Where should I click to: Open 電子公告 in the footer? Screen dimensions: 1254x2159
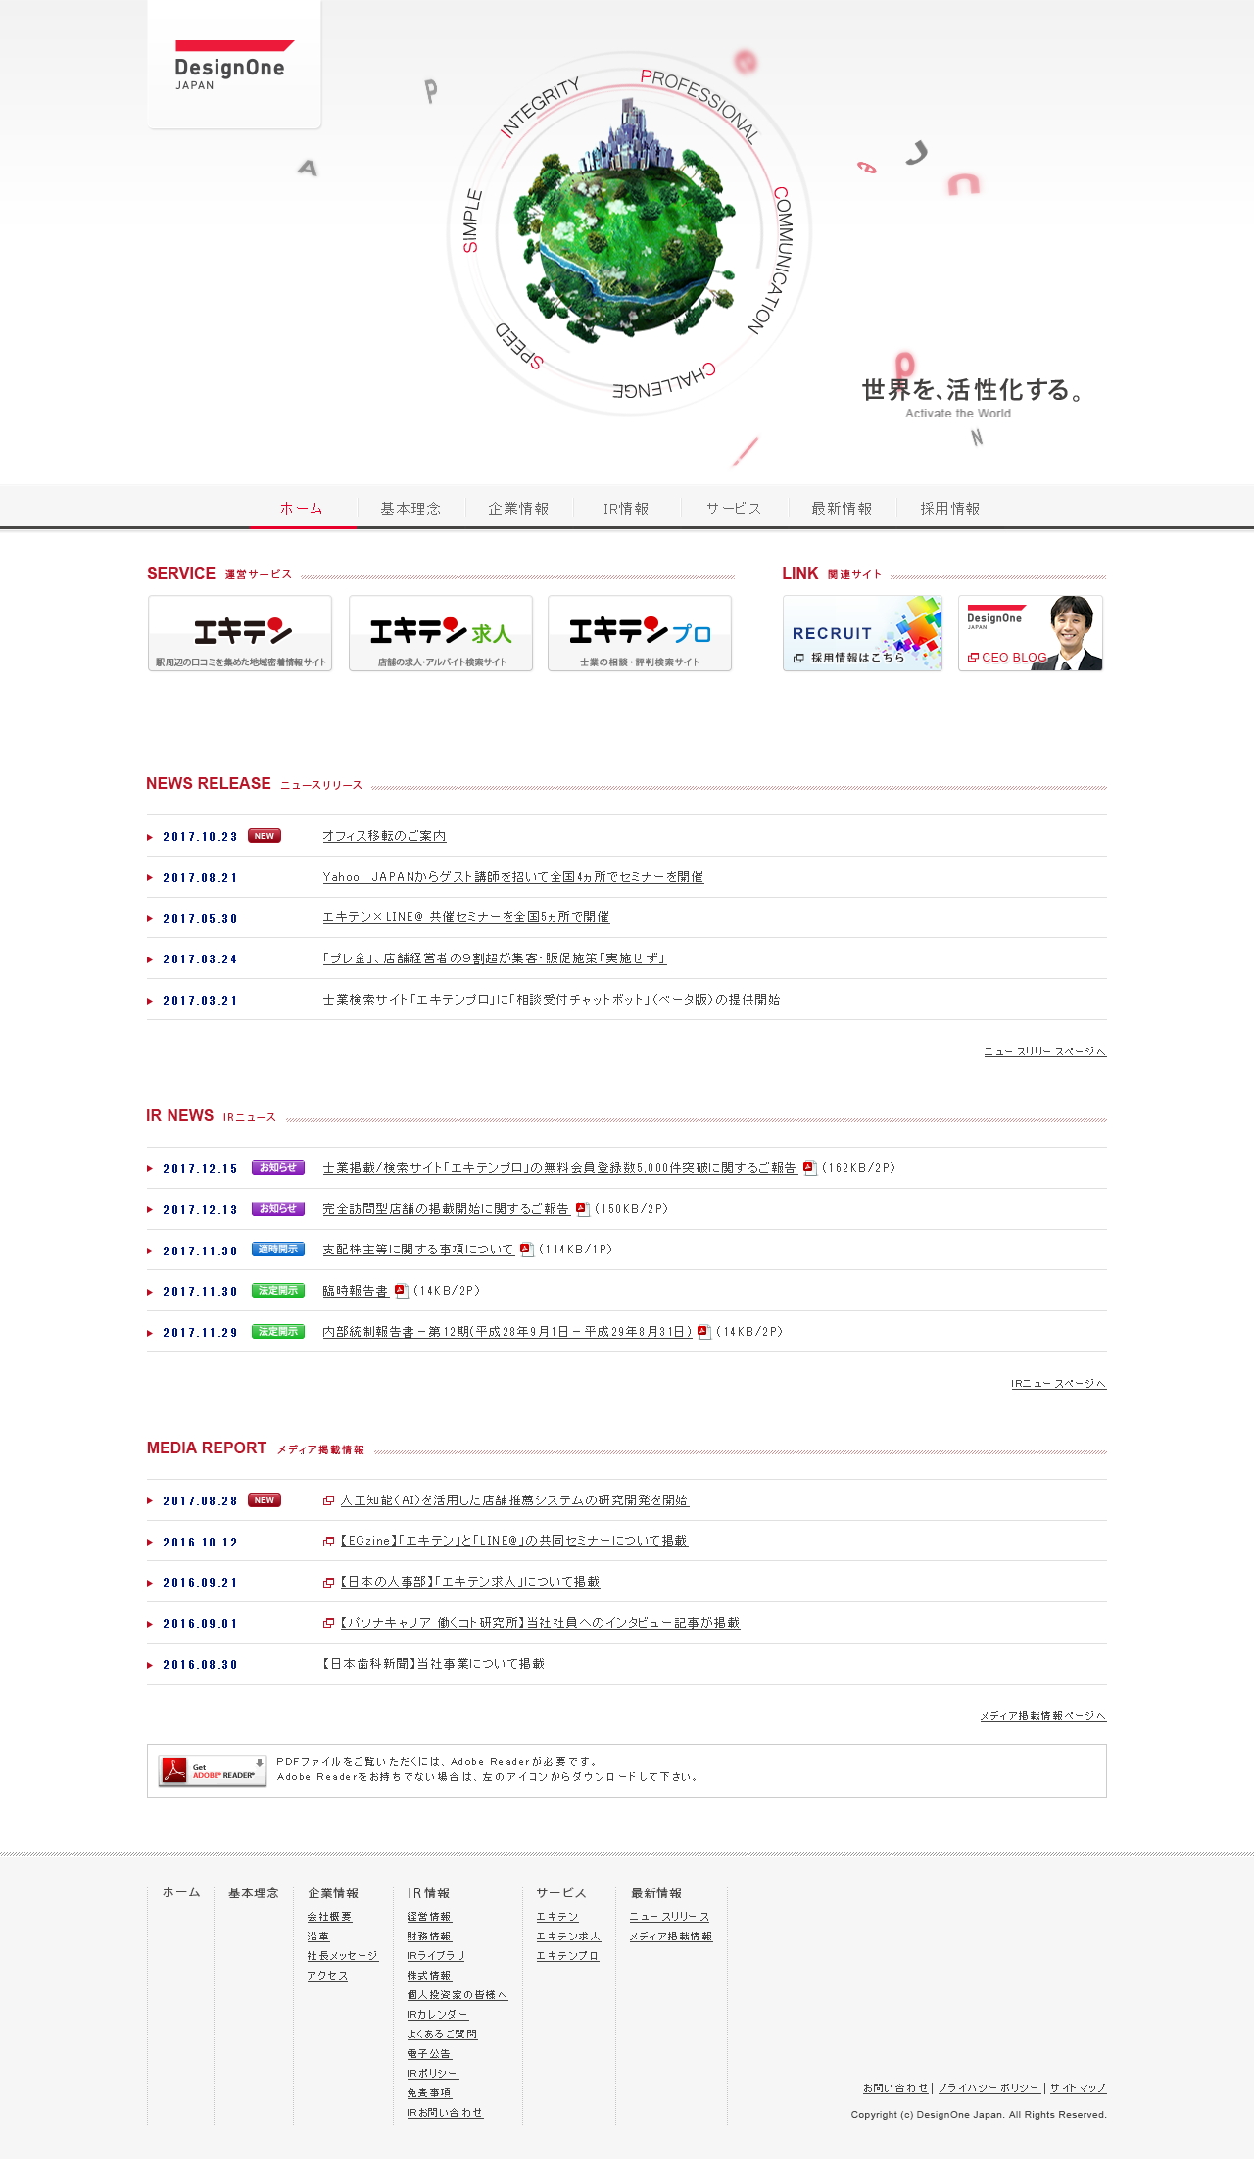[x=429, y=2054]
